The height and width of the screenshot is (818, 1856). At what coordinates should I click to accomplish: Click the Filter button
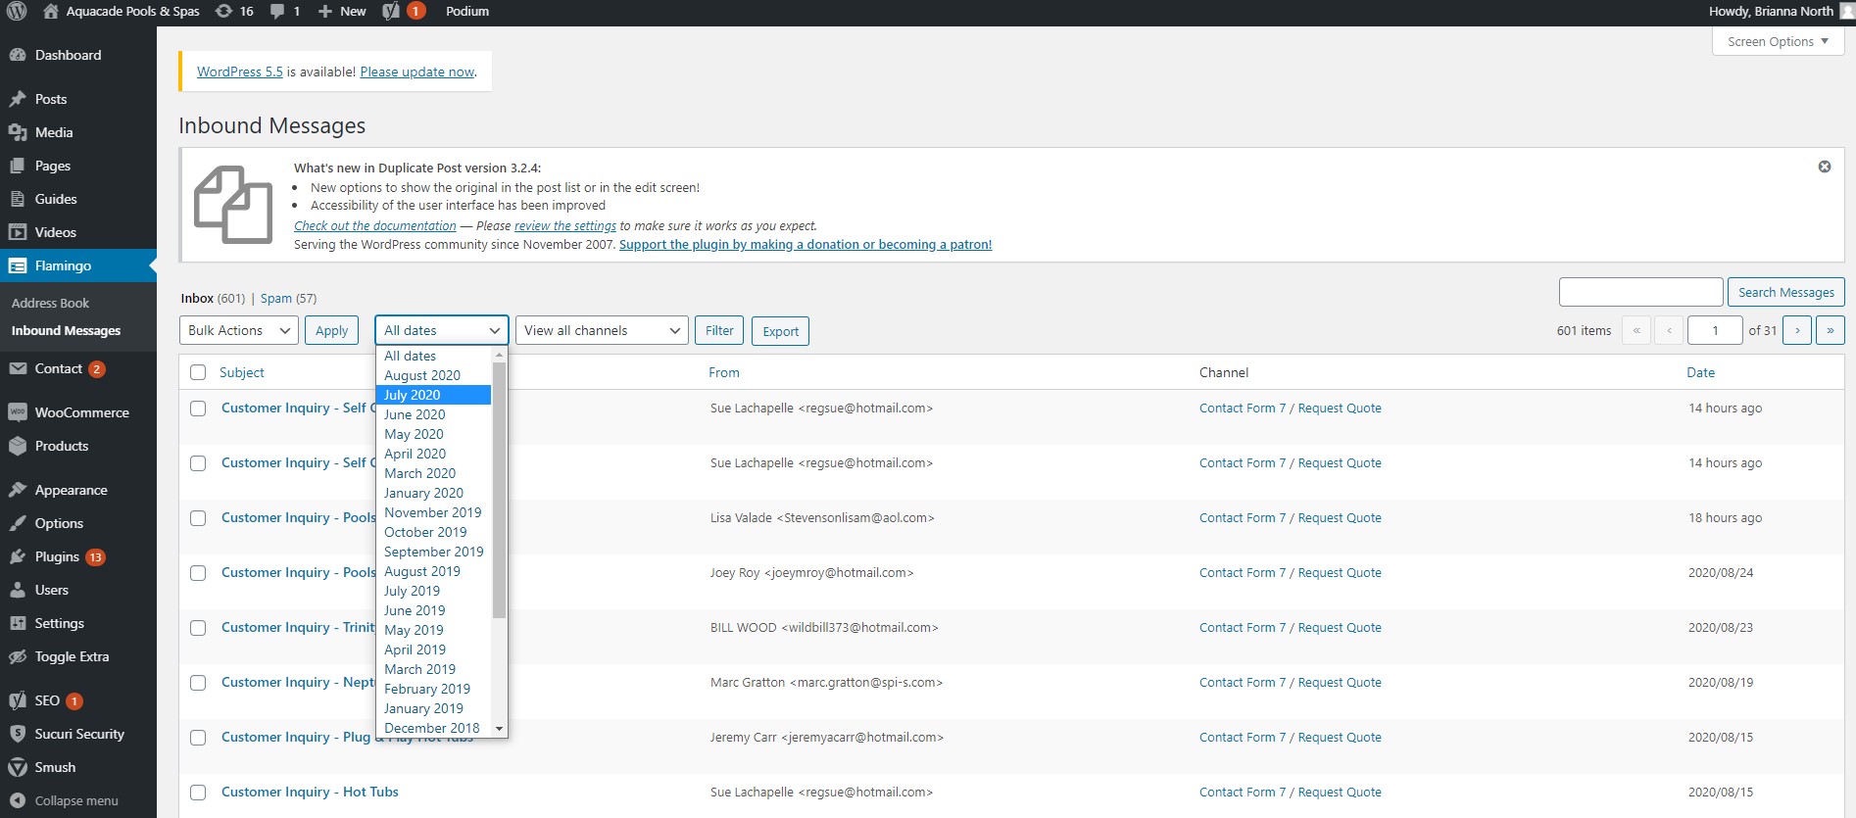click(719, 330)
